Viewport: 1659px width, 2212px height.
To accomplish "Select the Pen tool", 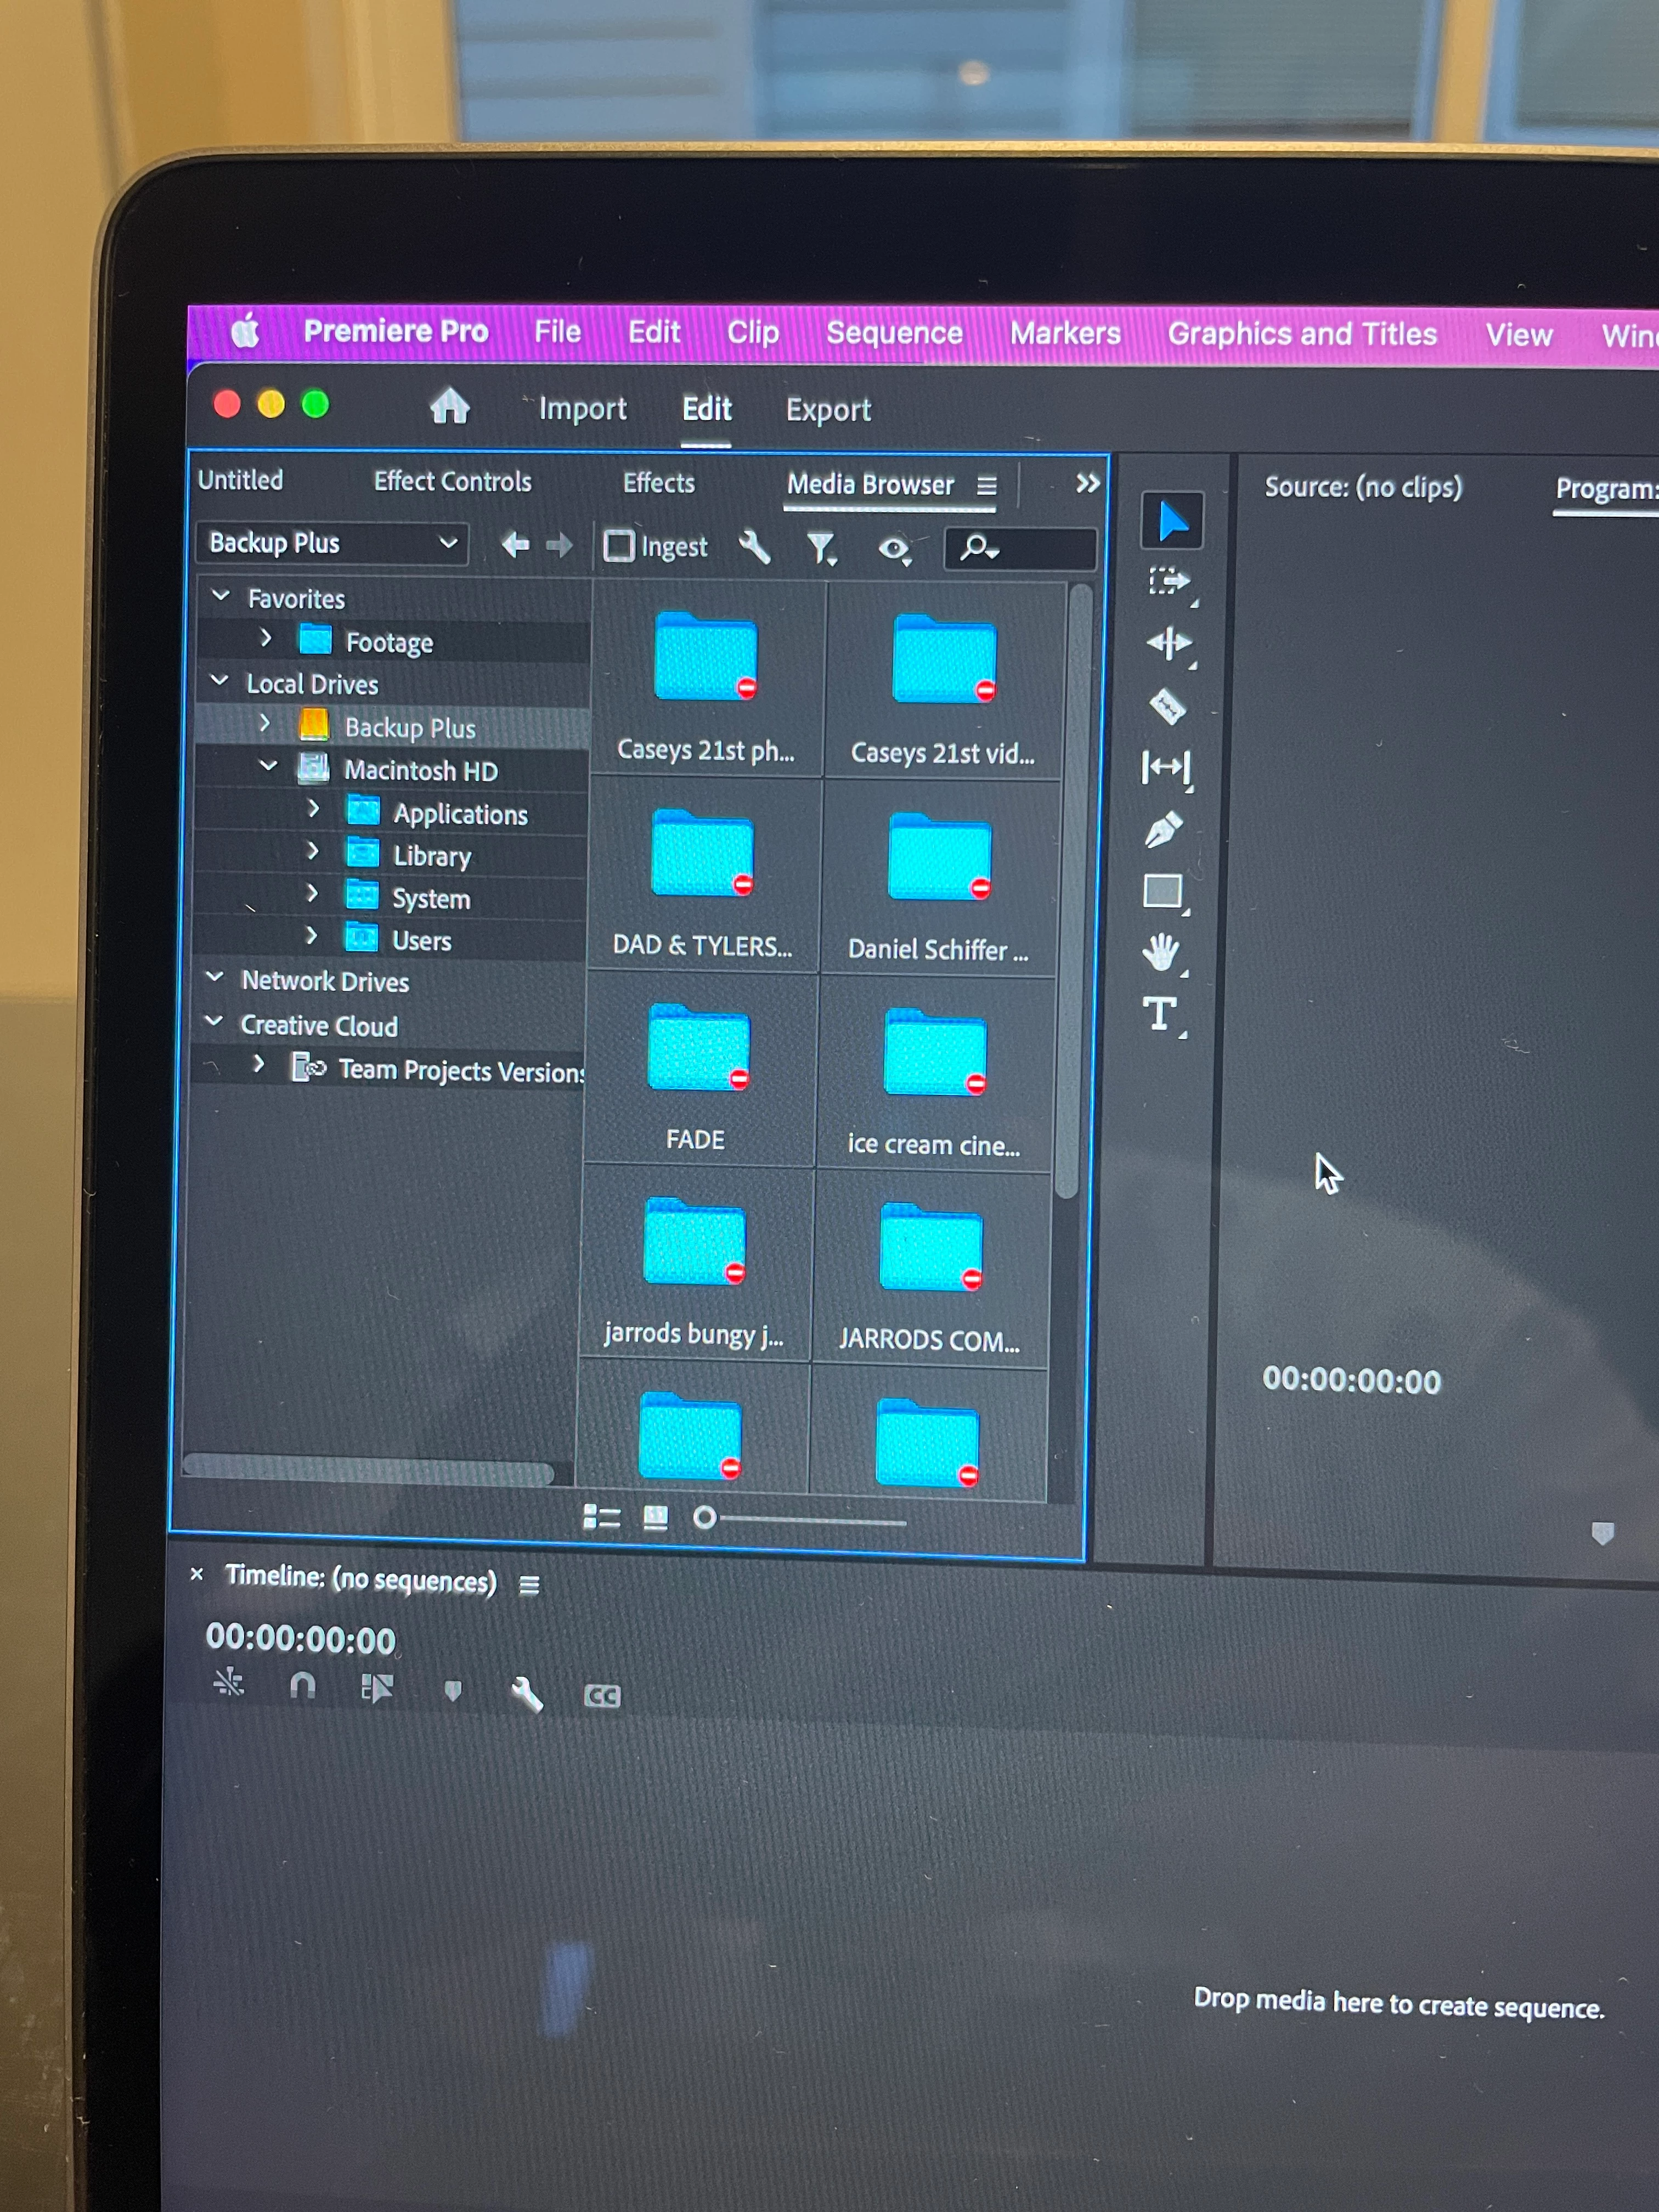I will pos(1163,829).
